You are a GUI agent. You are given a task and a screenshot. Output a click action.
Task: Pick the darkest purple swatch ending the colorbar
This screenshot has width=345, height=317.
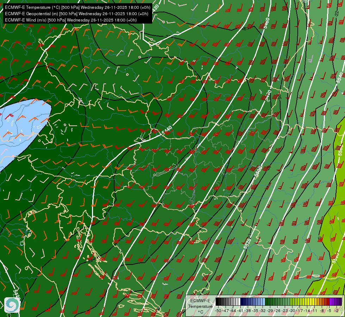click(x=340, y=302)
